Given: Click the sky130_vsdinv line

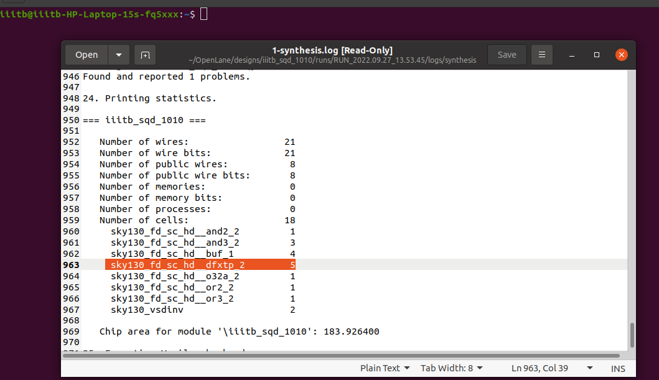Looking at the screenshot, I should pyautogui.click(x=203, y=310).
